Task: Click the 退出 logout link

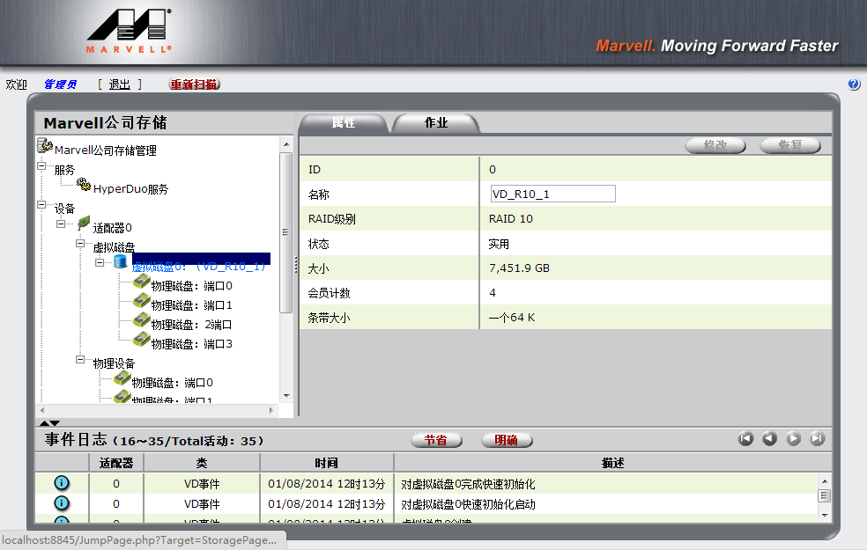Action: point(120,84)
